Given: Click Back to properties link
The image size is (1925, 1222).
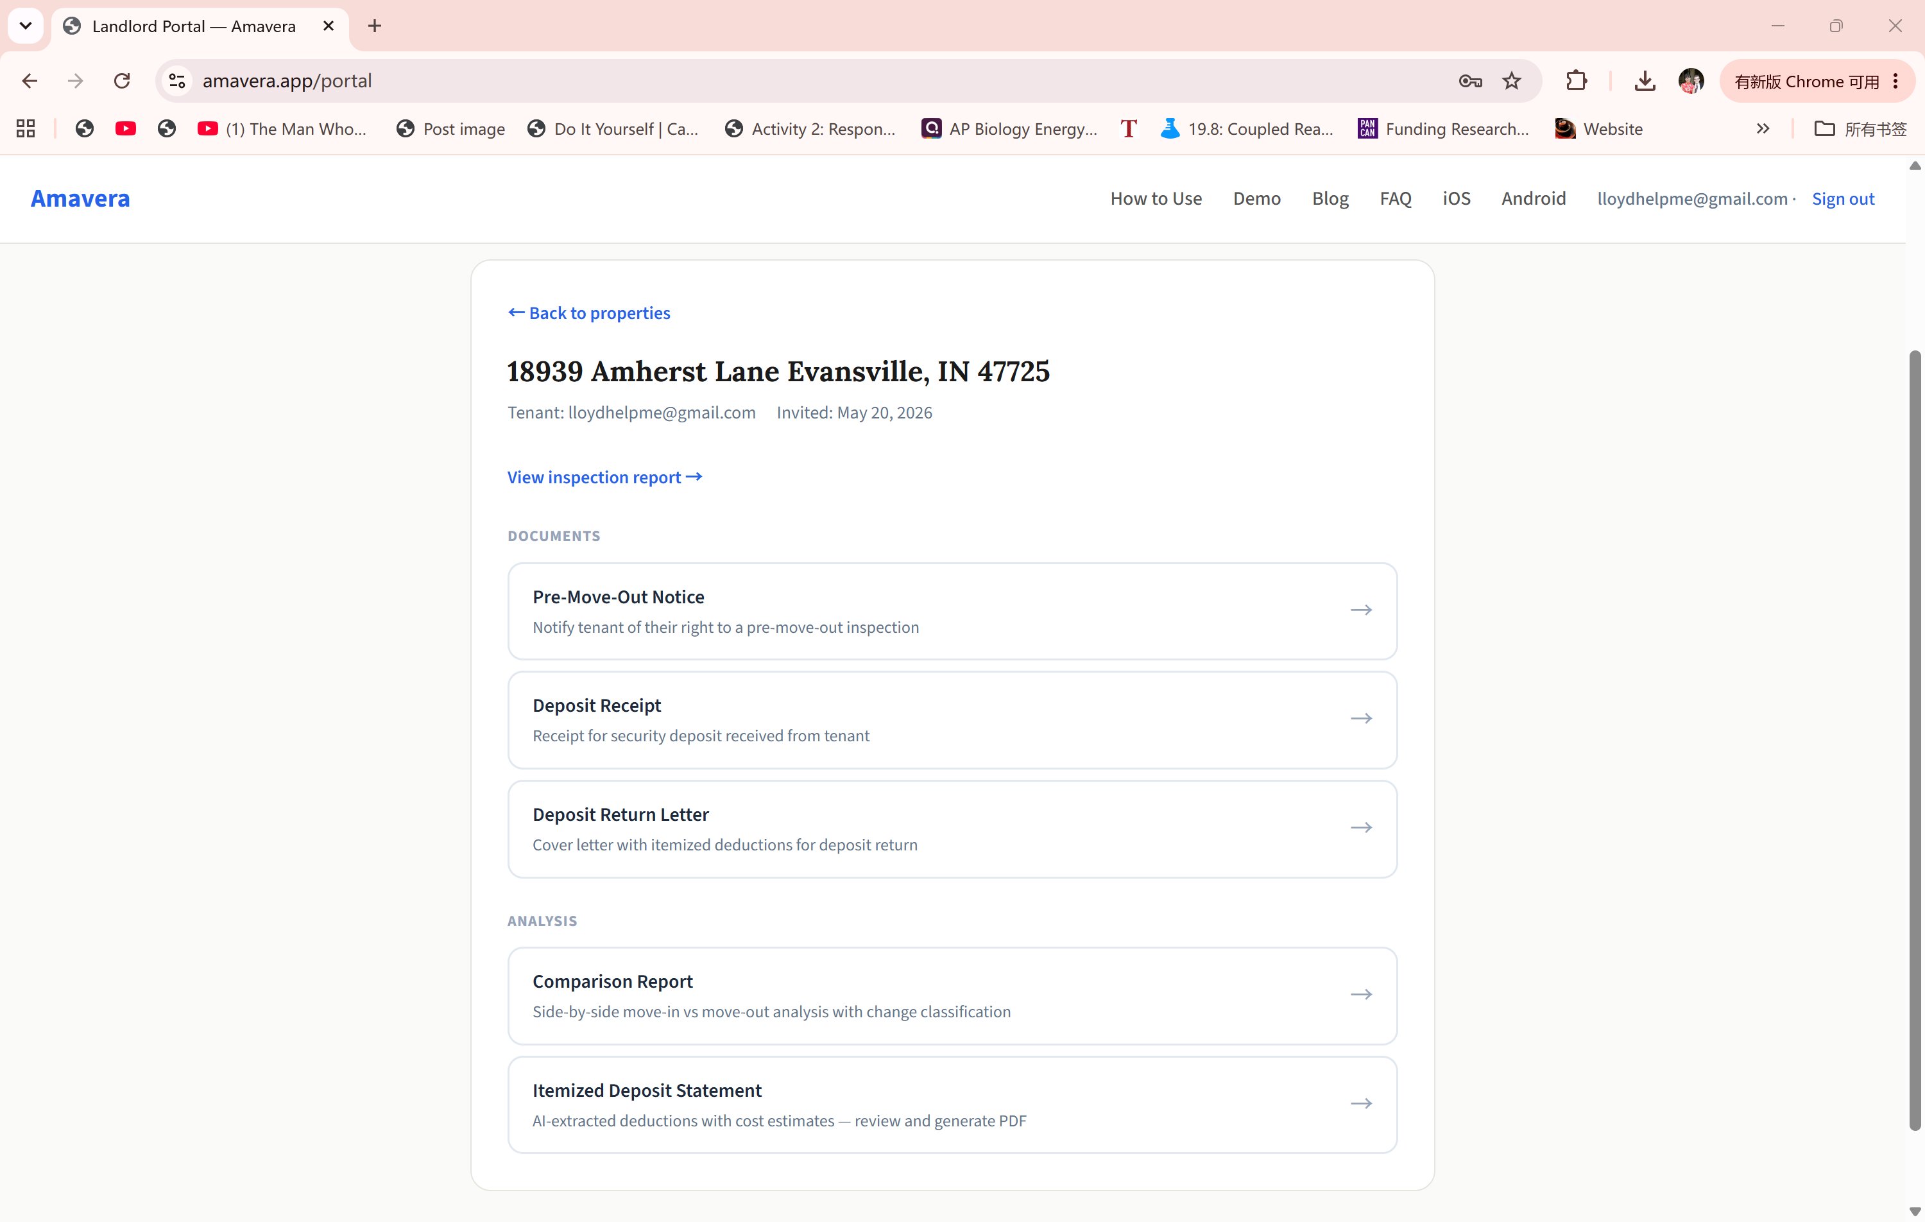Looking at the screenshot, I should pos(589,313).
